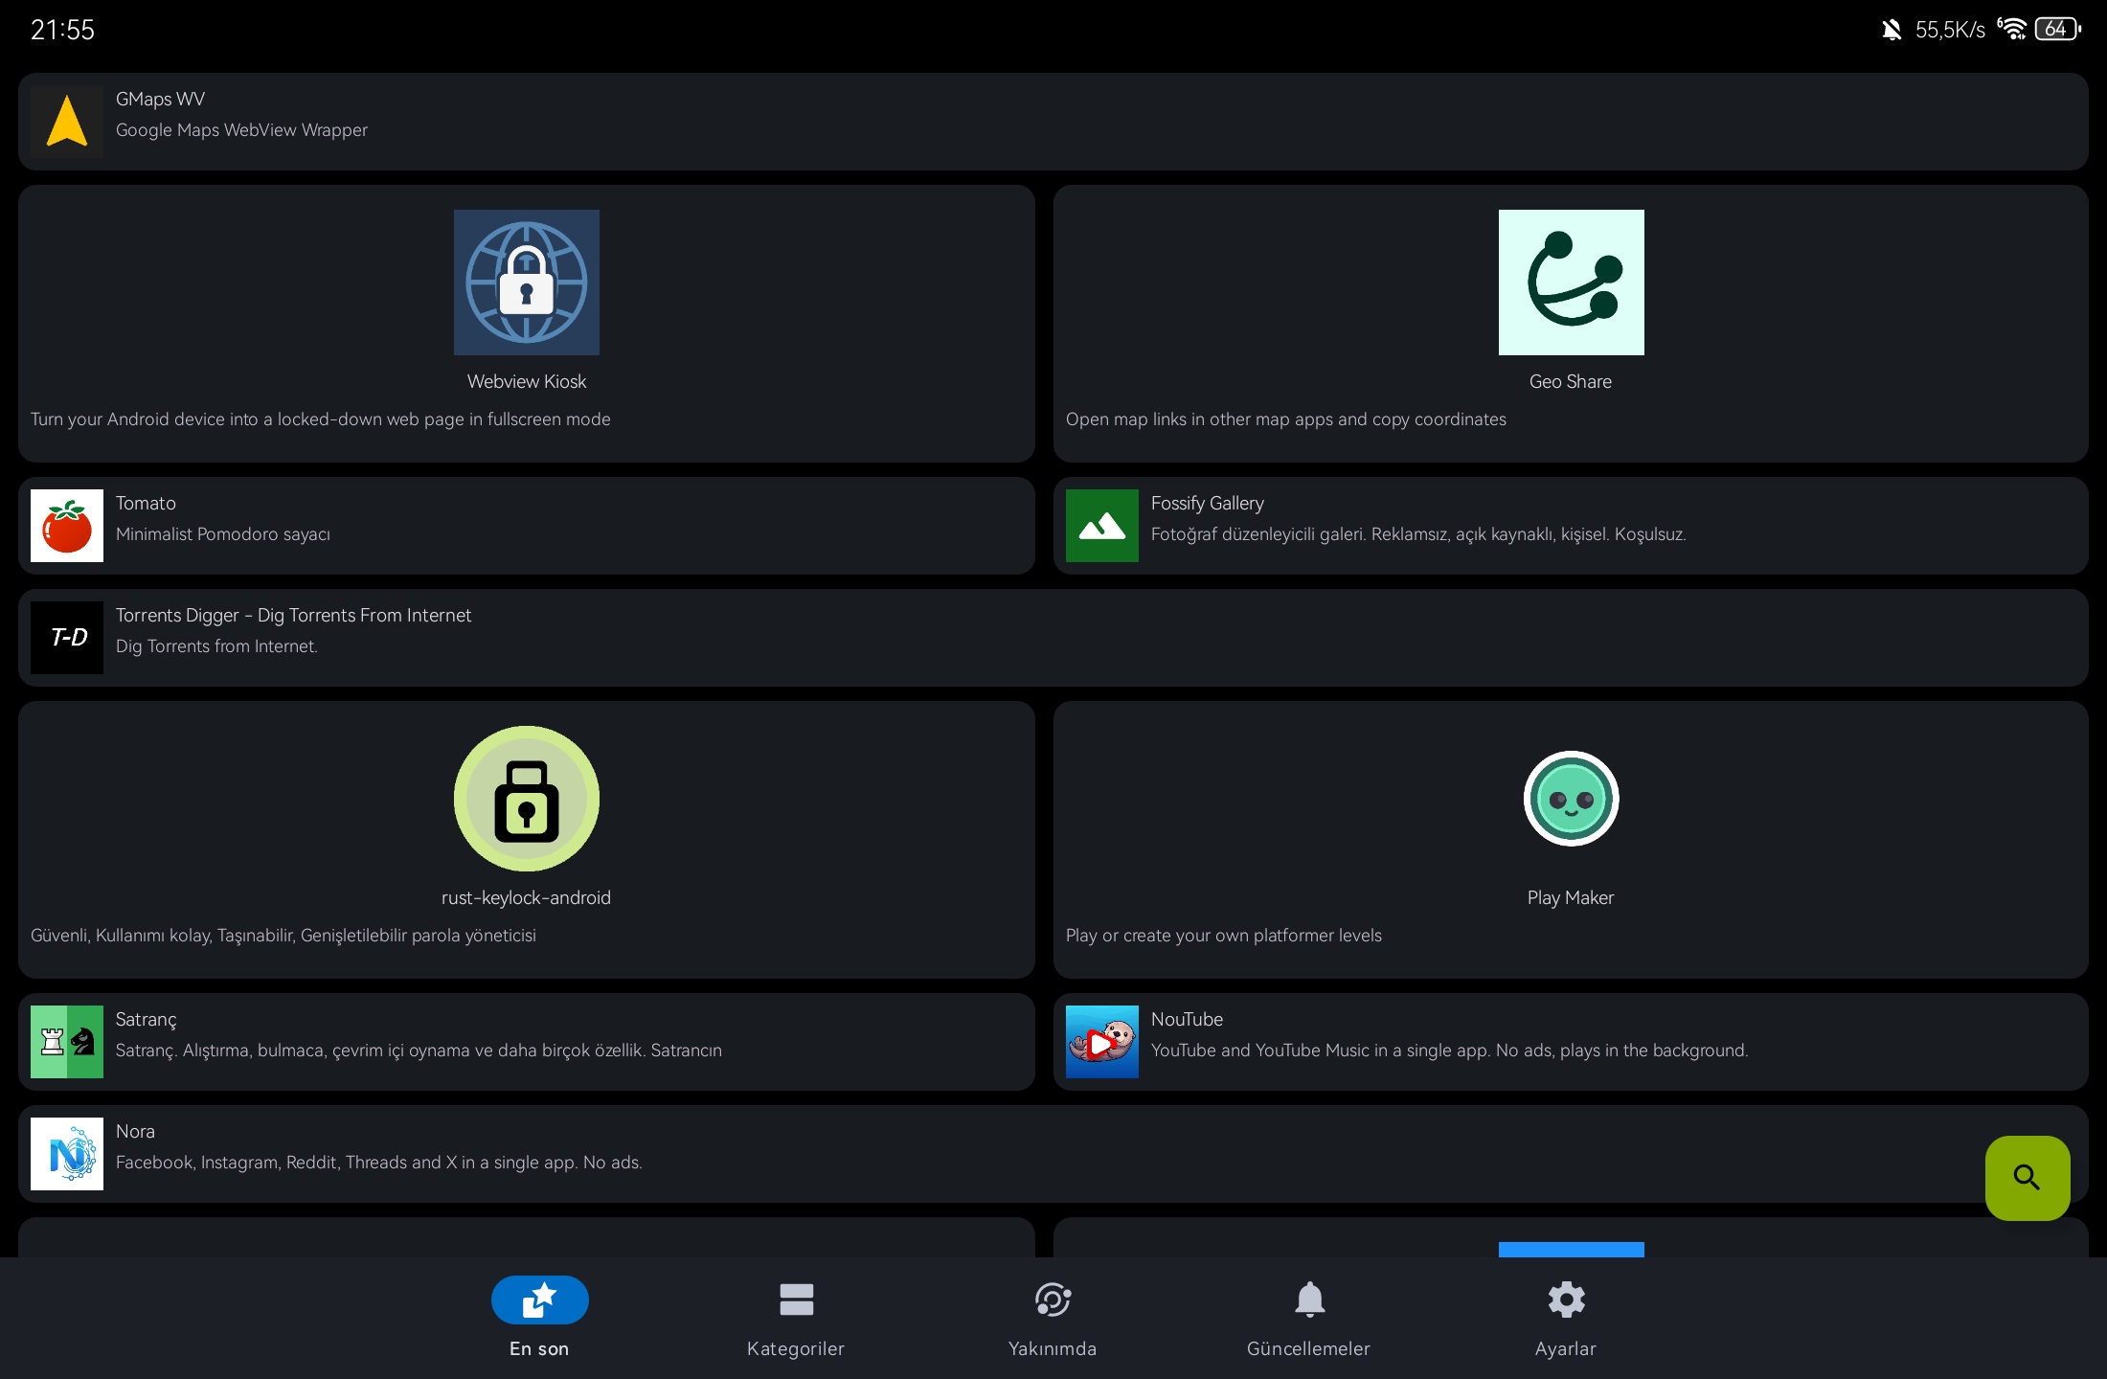Tap the Wi-Fi status icon
The height and width of the screenshot is (1379, 2107).
tap(2012, 29)
